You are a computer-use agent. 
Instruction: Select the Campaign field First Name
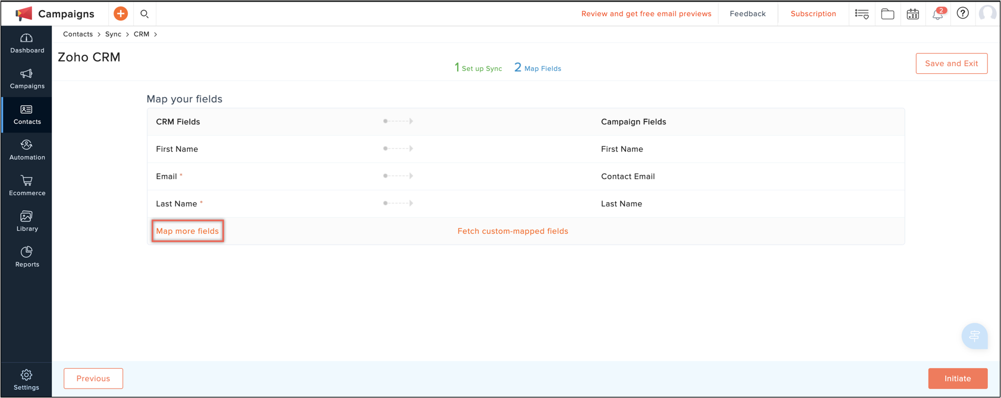pyautogui.click(x=622, y=149)
